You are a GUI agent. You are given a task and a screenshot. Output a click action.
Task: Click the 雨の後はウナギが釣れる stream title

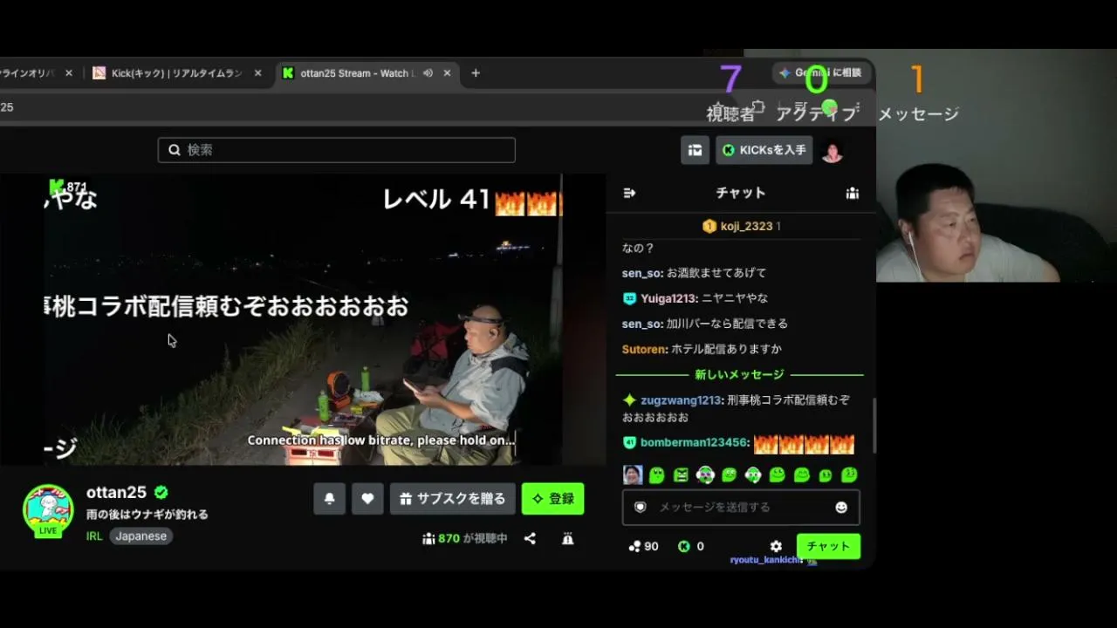147,515
